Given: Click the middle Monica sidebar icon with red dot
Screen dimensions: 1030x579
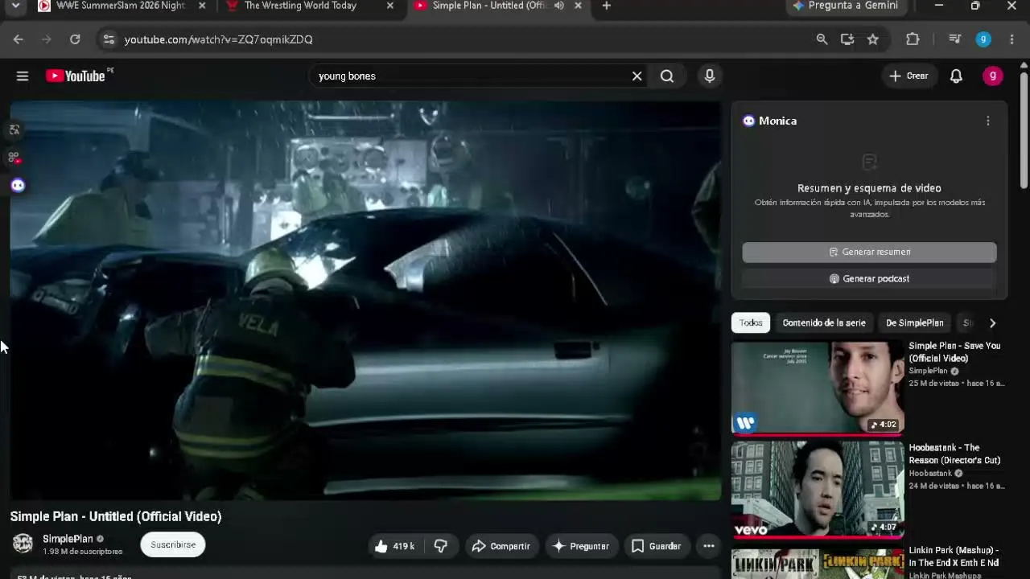Looking at the screenshot, I should click(x=14, y=158).
